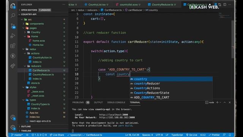
Task: Open editor more actions ellipsis
Action: click(230, 5)
